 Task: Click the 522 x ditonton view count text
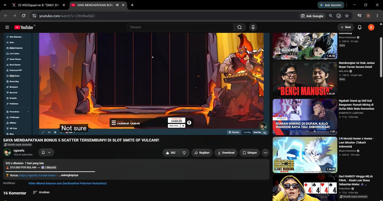(x=15, y=163)
